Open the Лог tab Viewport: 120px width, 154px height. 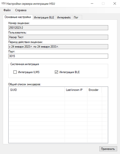pyautogui.click(x=77, y=17)
